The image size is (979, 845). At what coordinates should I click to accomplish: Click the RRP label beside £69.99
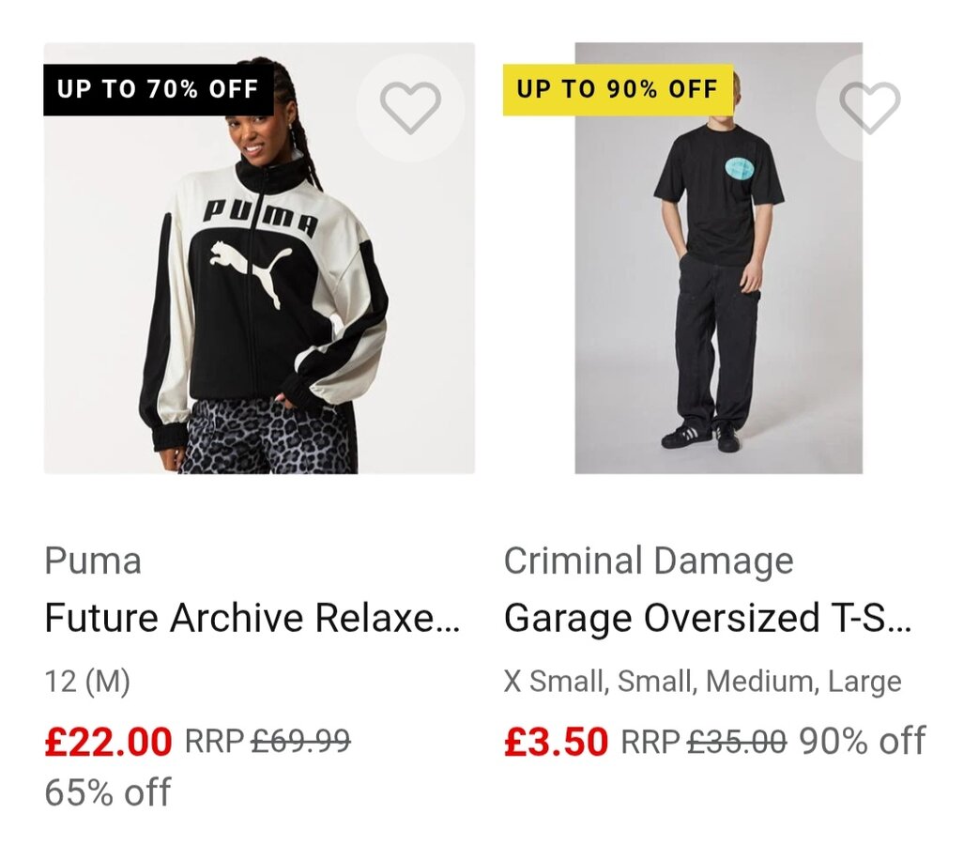215,742
